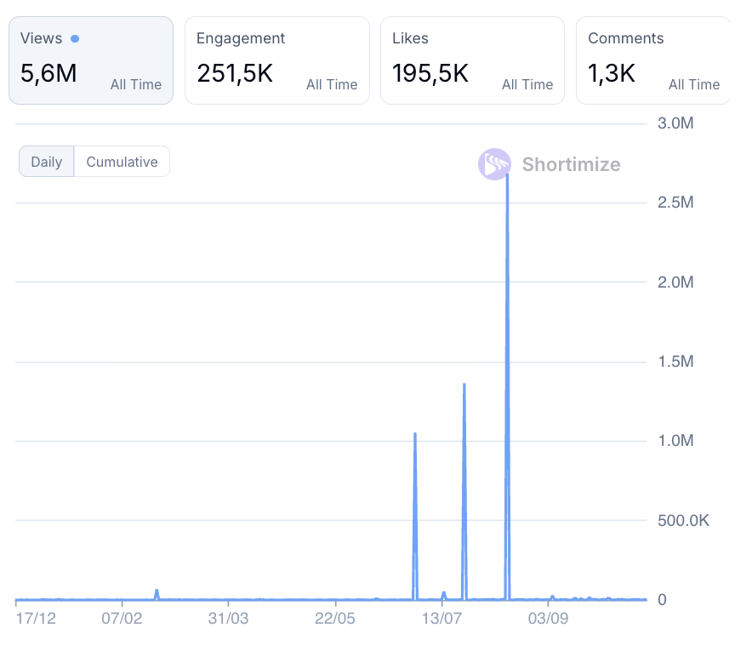Click the 13/07 date label
This screenshot has width=752, height=645.
[442, 618]
